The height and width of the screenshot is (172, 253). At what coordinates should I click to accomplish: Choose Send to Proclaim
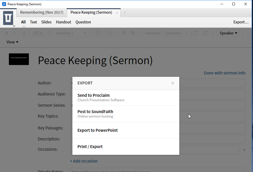click(x=126, y=98)
